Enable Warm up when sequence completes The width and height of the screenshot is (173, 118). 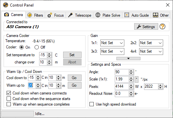click(x=9, y=104)
